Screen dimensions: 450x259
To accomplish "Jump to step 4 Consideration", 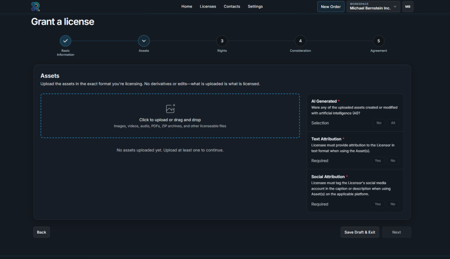I will click(x=300, y=41).
